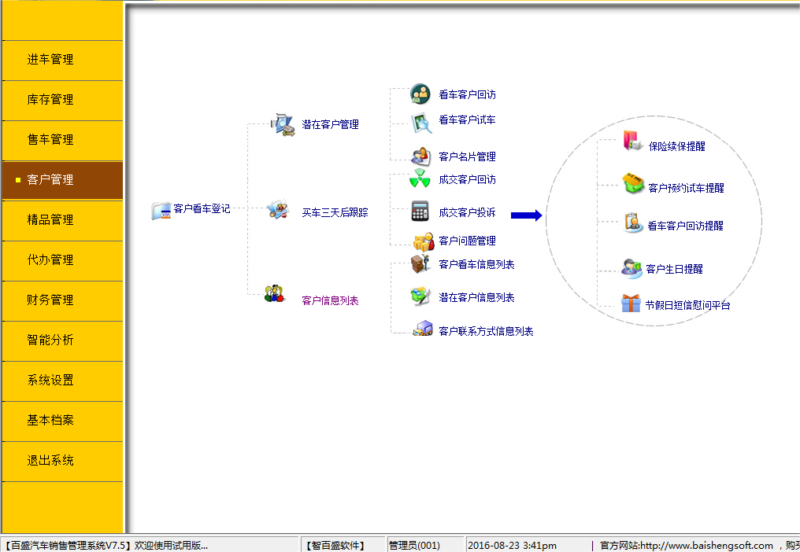Open the 智能分析 sidebar menu
800x552 pixels.
point(62,340)
